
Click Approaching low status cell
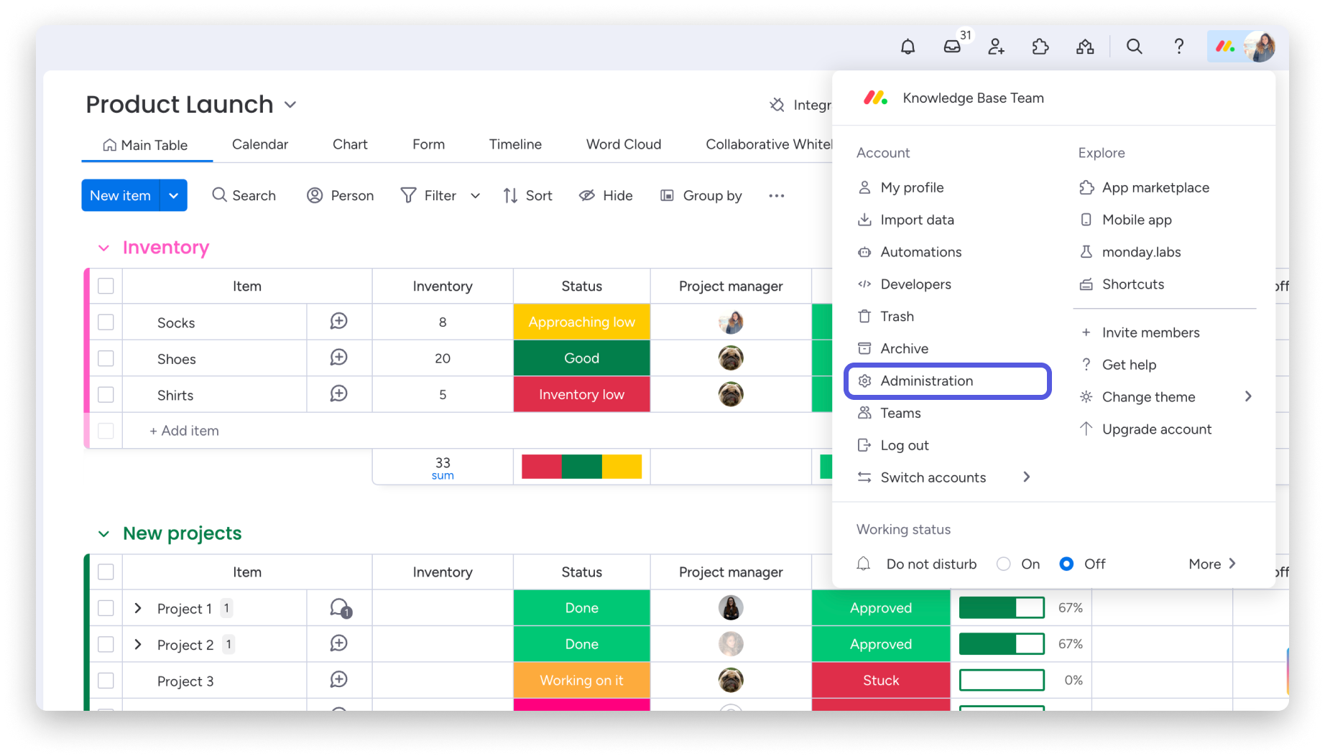[581, 322]
